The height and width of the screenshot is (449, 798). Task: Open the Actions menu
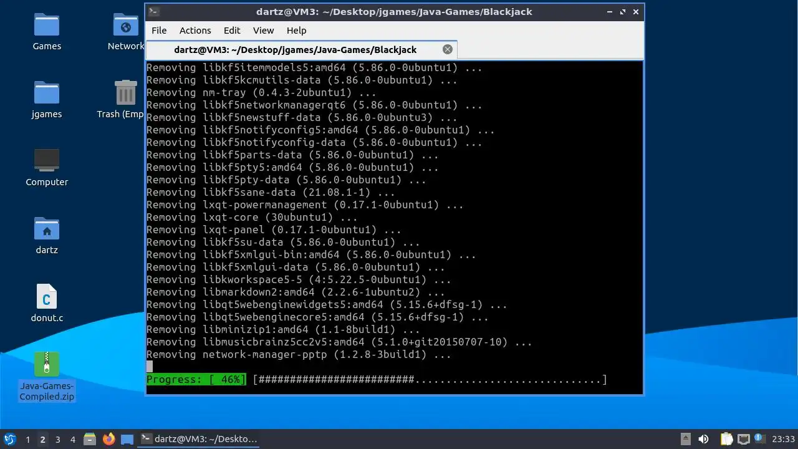(x=195, y=30)
